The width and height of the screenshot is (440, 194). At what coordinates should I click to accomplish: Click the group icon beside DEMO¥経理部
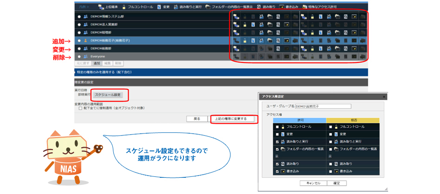pos(85,32)
